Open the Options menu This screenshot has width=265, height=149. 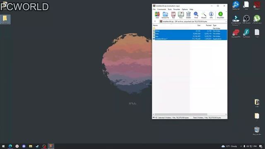click(x=185, y=9)
